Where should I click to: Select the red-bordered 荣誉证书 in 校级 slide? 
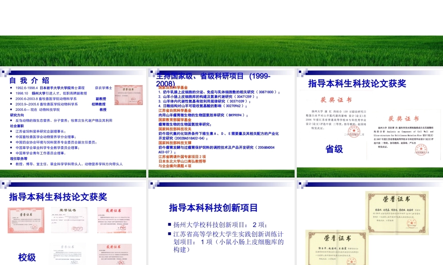[x=26, y=220]
